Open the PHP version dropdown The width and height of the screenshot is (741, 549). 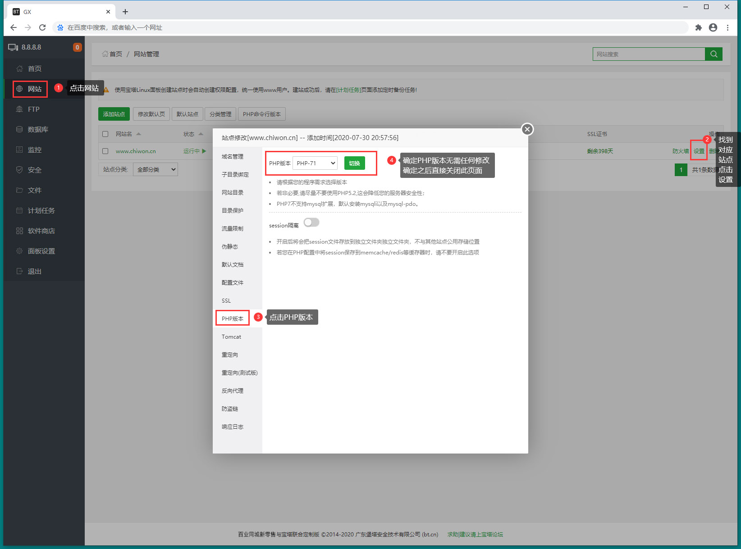(x=315, y=163)
